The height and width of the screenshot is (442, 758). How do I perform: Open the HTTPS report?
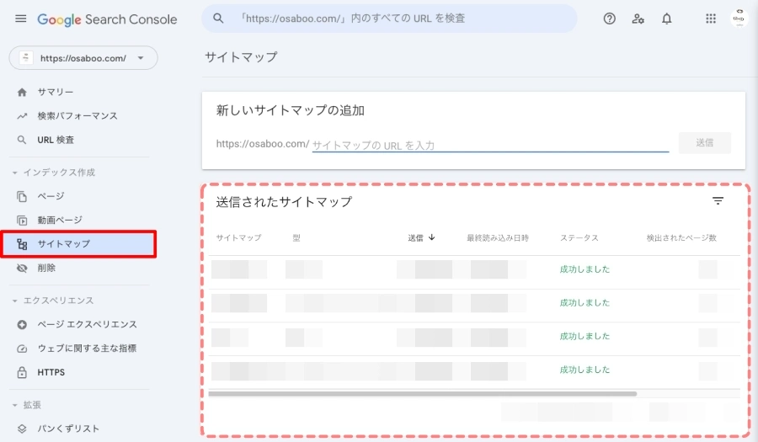click(x=51, y=372)
